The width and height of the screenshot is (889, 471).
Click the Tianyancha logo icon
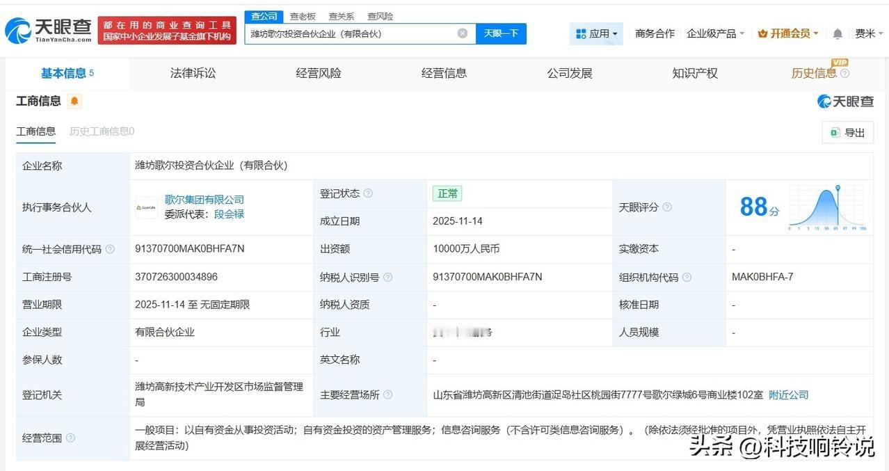(x=19, y=26)
